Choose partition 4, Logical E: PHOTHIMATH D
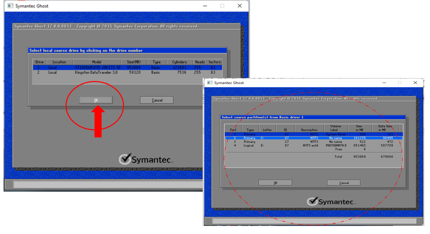 pos(312,146)
